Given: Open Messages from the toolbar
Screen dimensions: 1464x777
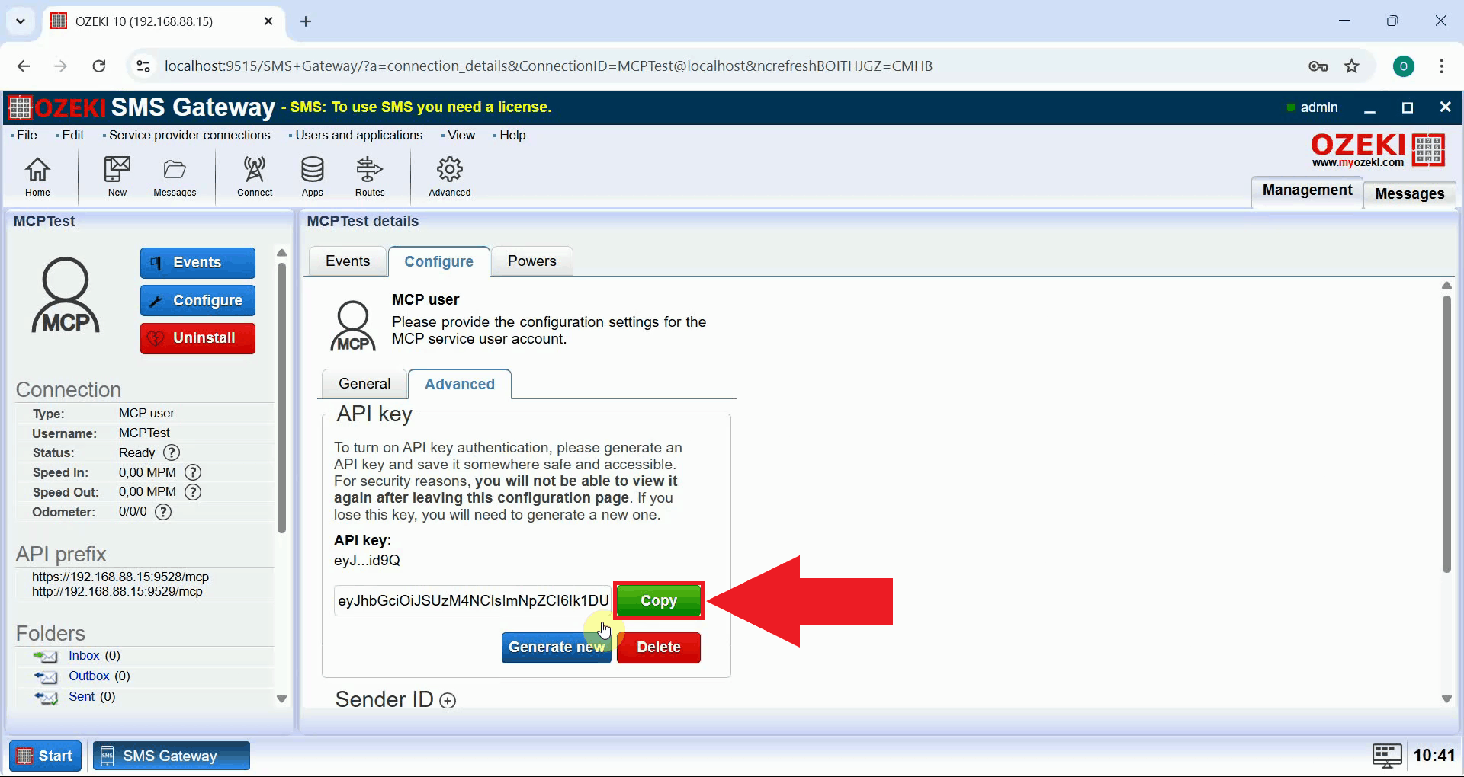Looking at the screenshot, I should [x=174, y=176].
